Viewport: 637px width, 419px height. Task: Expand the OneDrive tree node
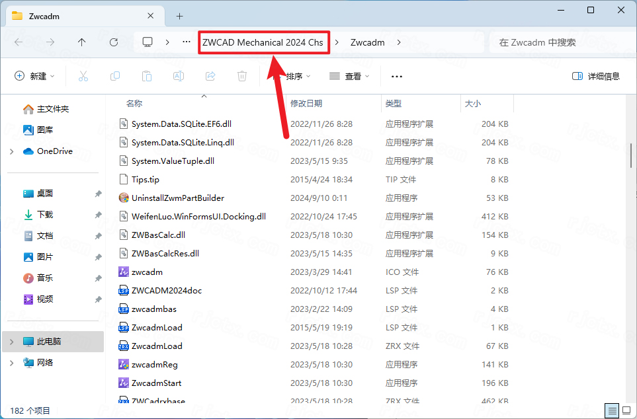12,151
